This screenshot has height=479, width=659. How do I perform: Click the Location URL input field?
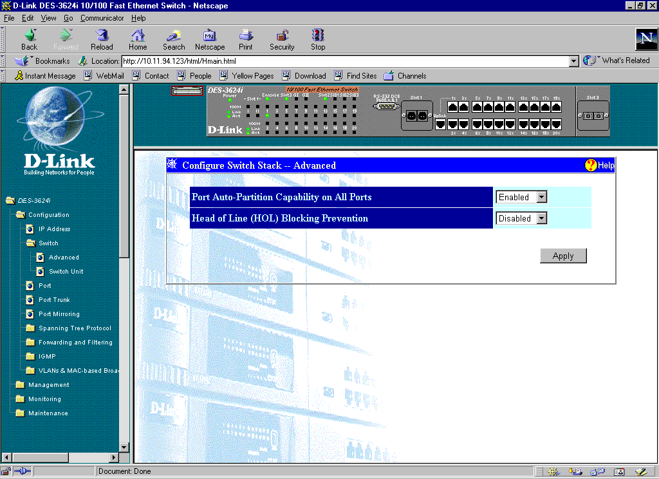click(x=344, y=61)
